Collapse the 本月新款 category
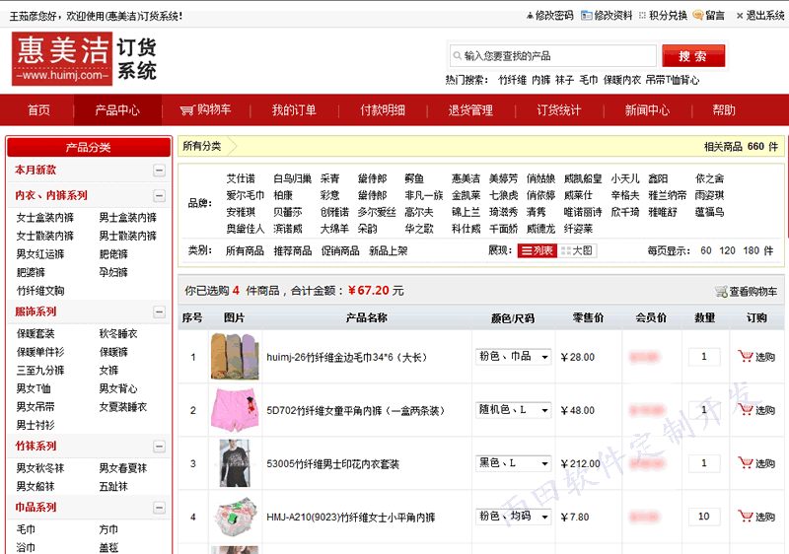 click(159, 171)
